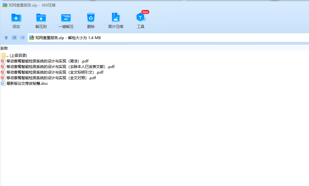This screenshot has width=309, height=186.
Task: Go up one level with the up arrow
Action: (x=6, y=38)
